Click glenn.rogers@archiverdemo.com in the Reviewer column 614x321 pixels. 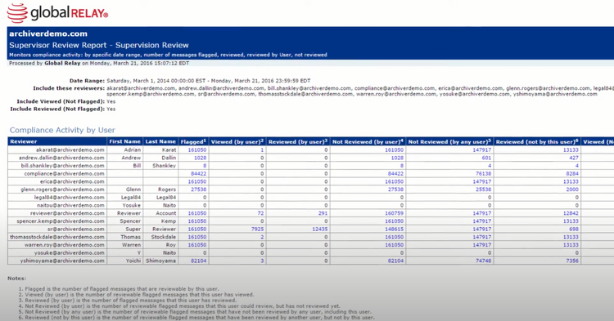(x=63, y=189)
